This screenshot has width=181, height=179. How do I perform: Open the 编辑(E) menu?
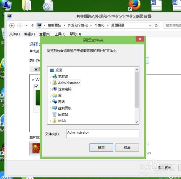click(x=29, y=34)
